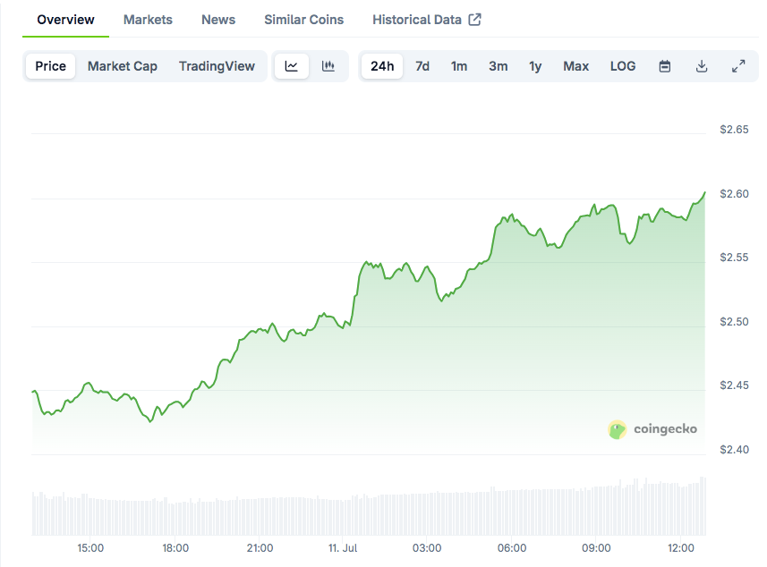Image resolution: width=767 pixels, height=567 pixels.
Task: Select the Max time range
Action: point(575,66)
